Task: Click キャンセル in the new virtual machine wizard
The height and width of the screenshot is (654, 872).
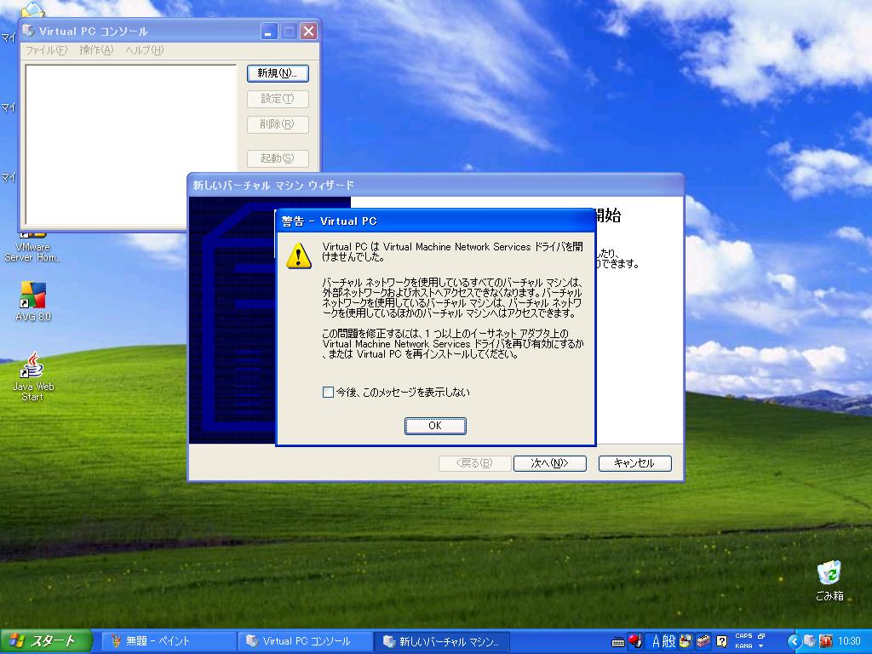Action: coord(634,463)
